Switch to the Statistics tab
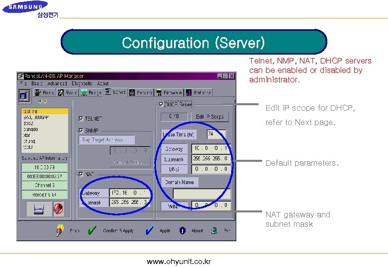Image resolution: width=388 pixels, height=268 pixels. (198, 92)
